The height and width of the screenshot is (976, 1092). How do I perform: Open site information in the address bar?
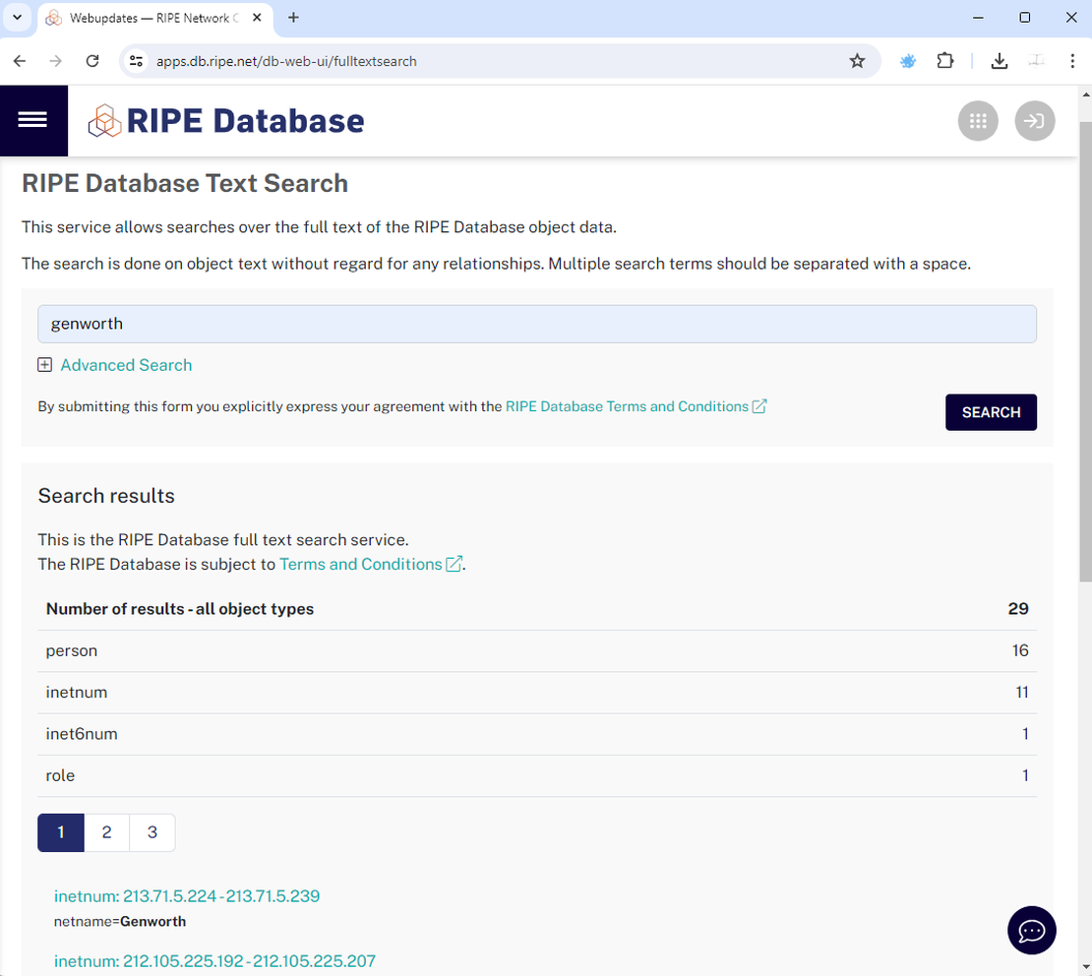135,60
